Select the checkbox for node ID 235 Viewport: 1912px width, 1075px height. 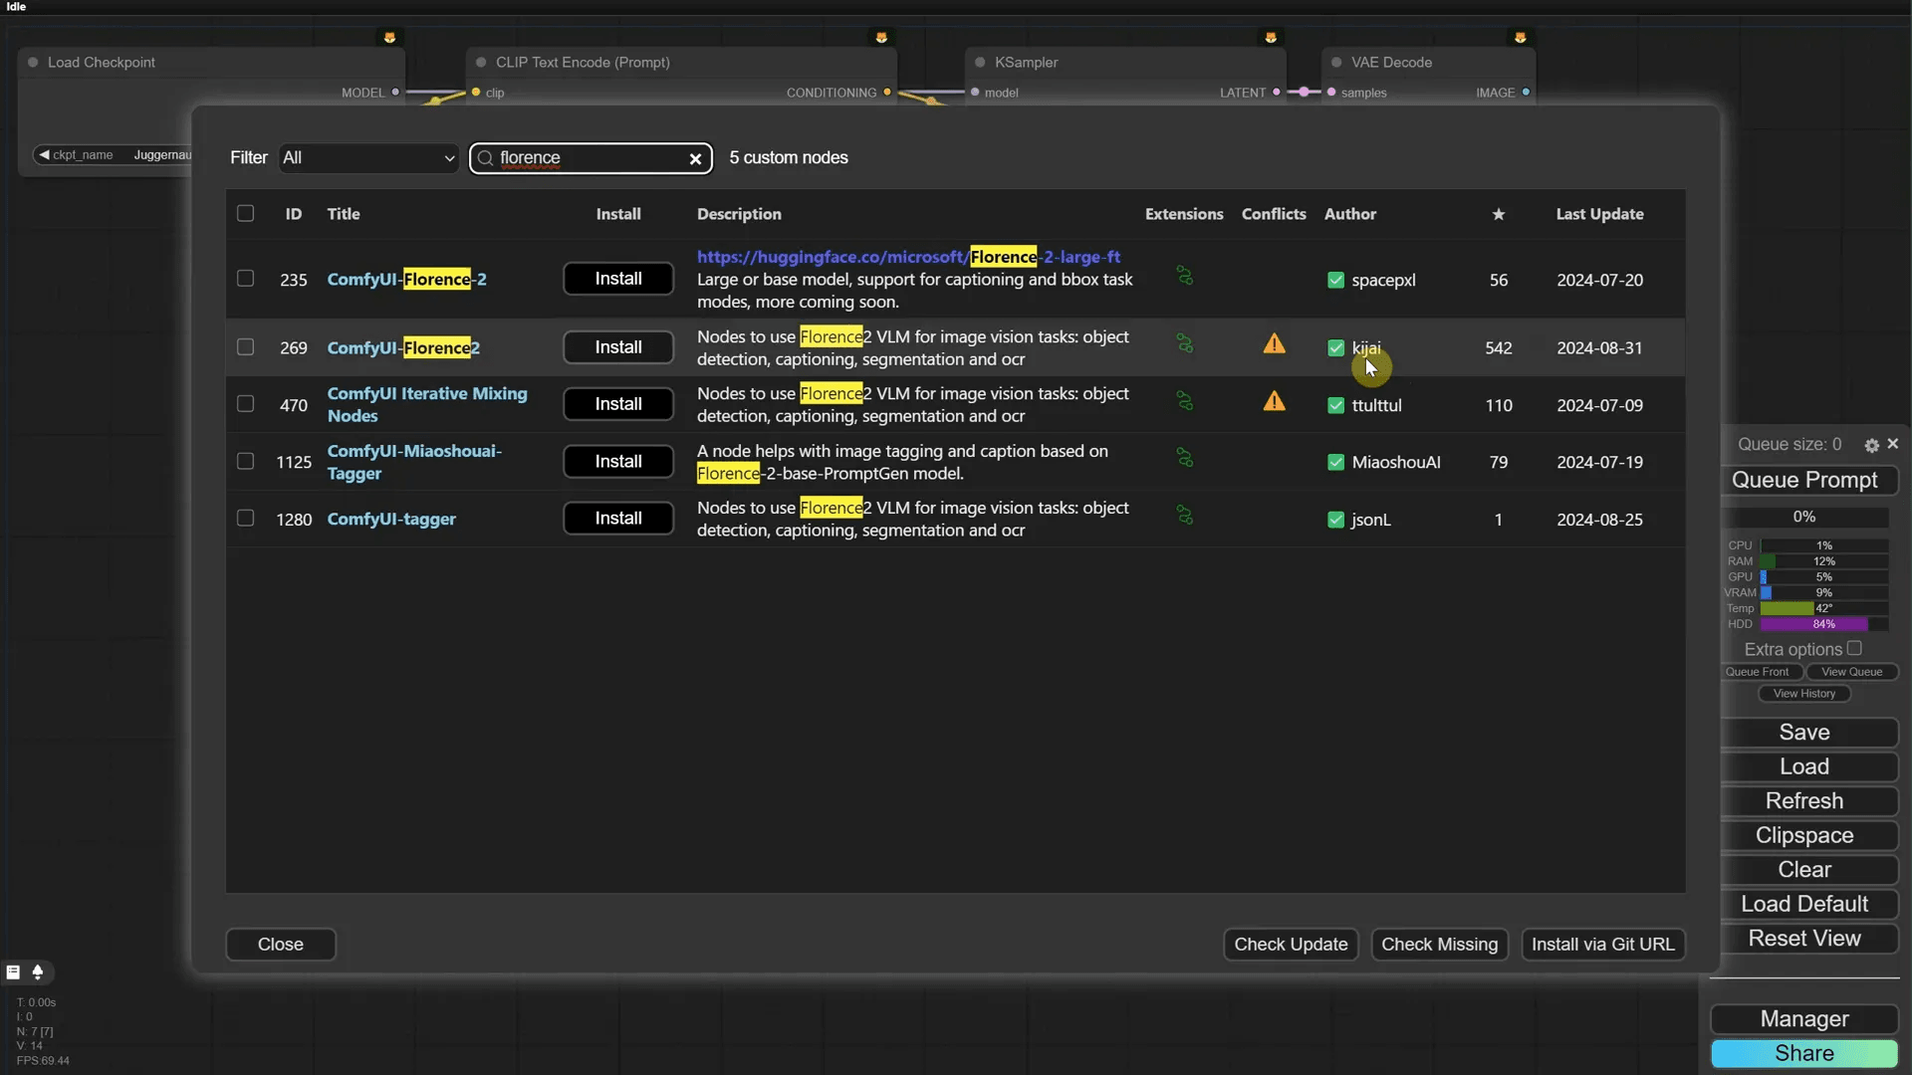pyautogui.click(x=245, y=278)
